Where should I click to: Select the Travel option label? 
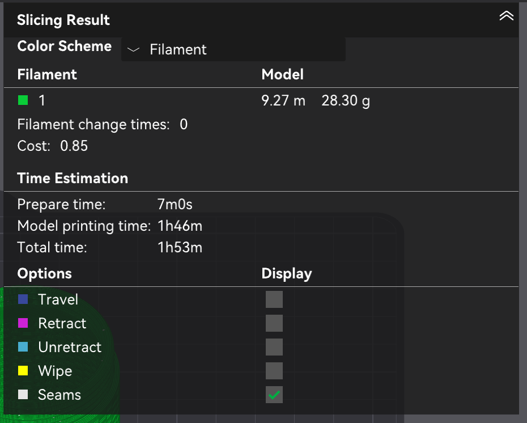58,299
